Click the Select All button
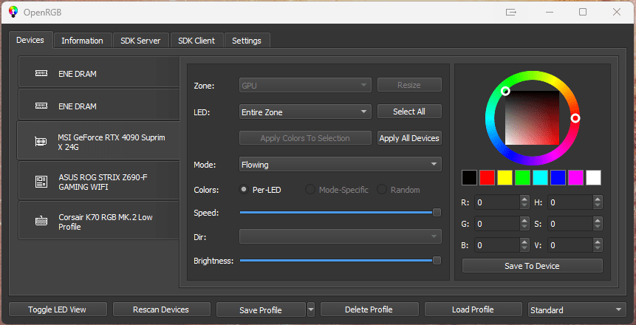The width and height of the screenshot is (636, 325). [409, 112]
